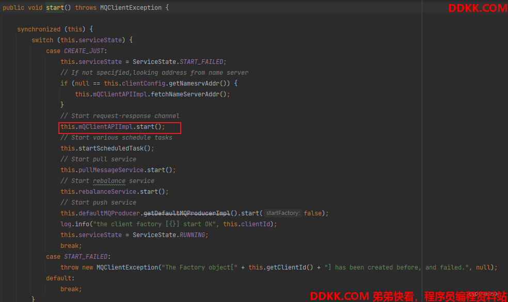Click the this.mQClientAPIImpl.start() statement

113,127
